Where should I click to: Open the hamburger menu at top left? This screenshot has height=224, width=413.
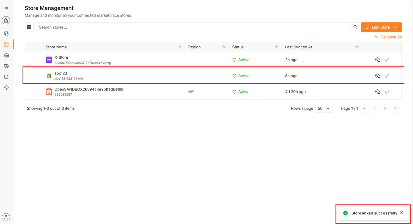tap(6, 8)
